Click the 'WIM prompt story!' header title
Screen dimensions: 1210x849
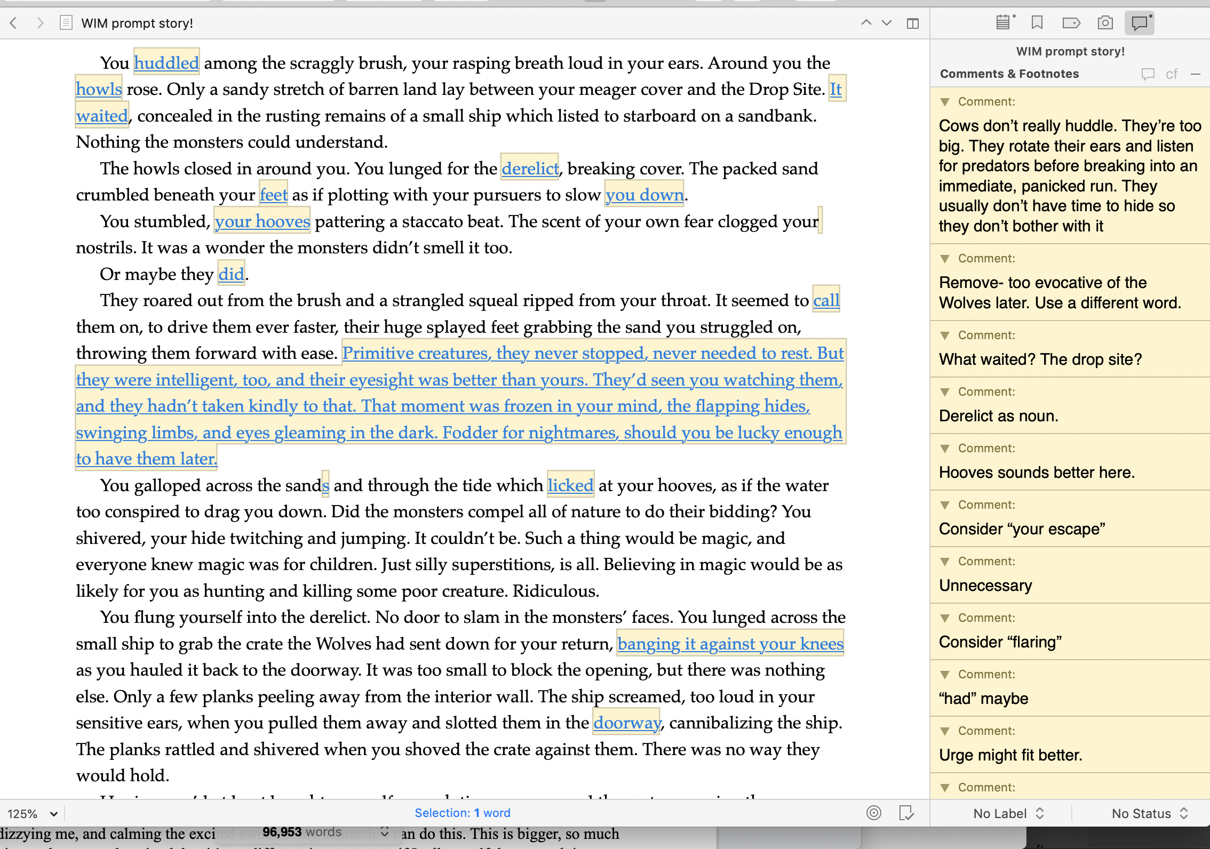coord(137,23)
